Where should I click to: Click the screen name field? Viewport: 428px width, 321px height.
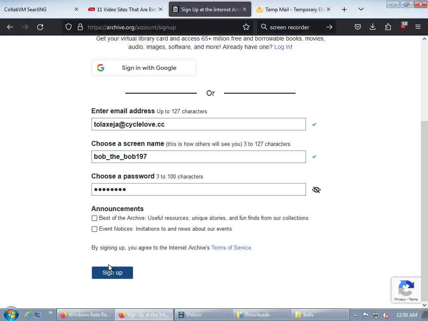click(x=199, y=157)
